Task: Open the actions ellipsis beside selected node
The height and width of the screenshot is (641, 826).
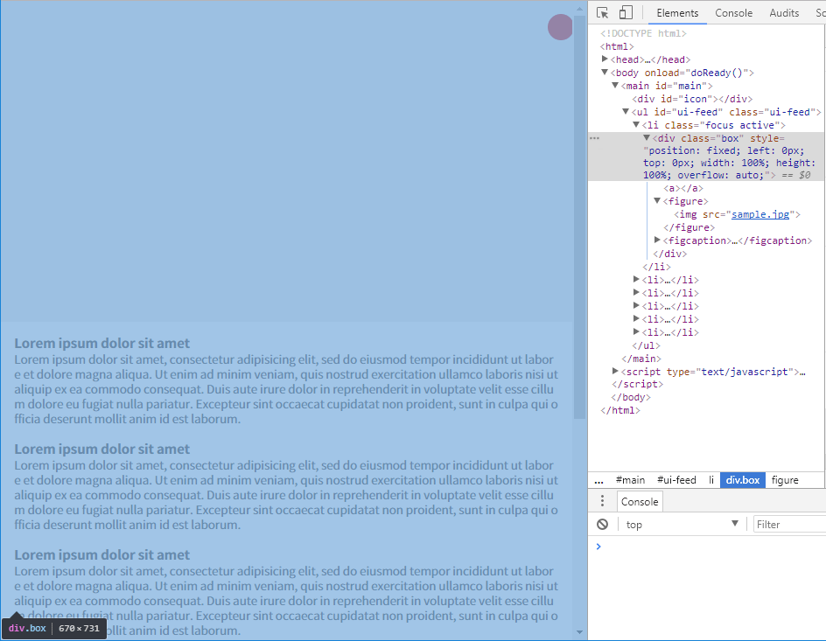Action: (595, 138)
